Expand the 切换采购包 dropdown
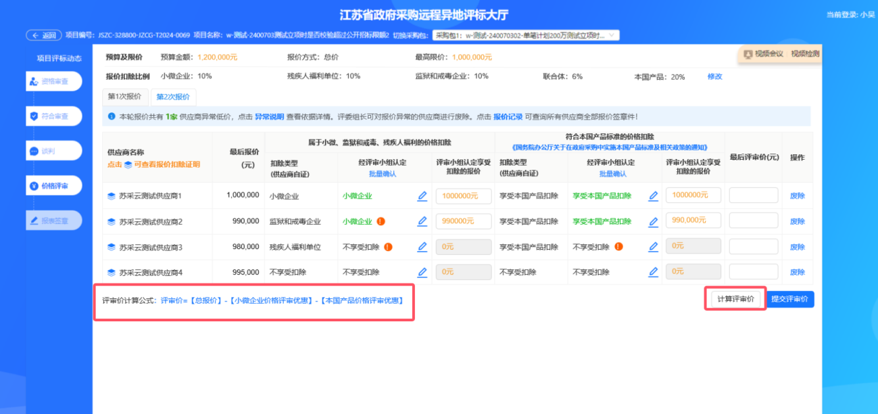 [612, 35]
